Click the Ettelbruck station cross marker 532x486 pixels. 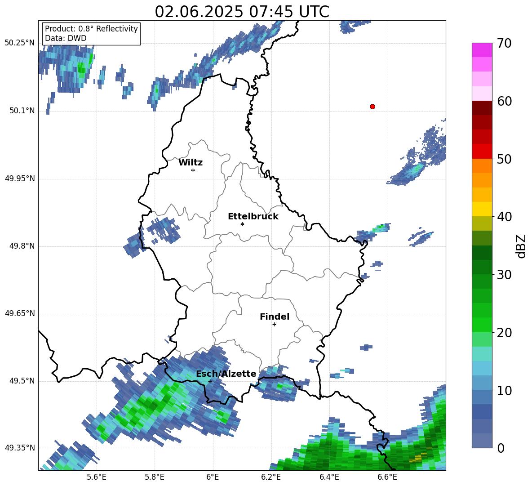click(242, 224)
